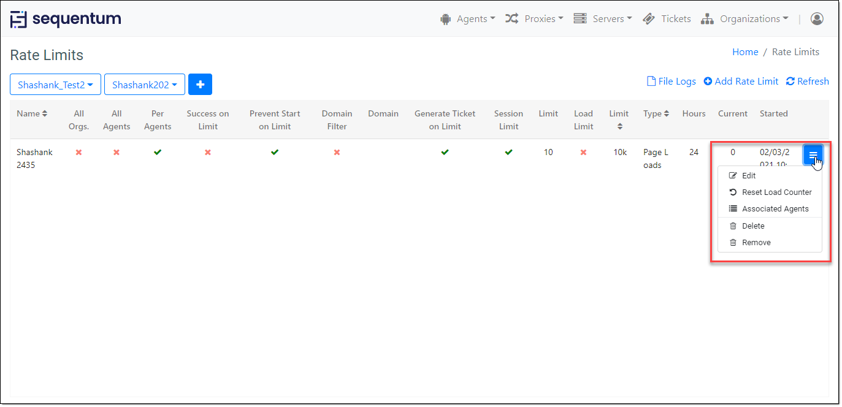Choose Reset Load Counter menu item

click(776, 192)
